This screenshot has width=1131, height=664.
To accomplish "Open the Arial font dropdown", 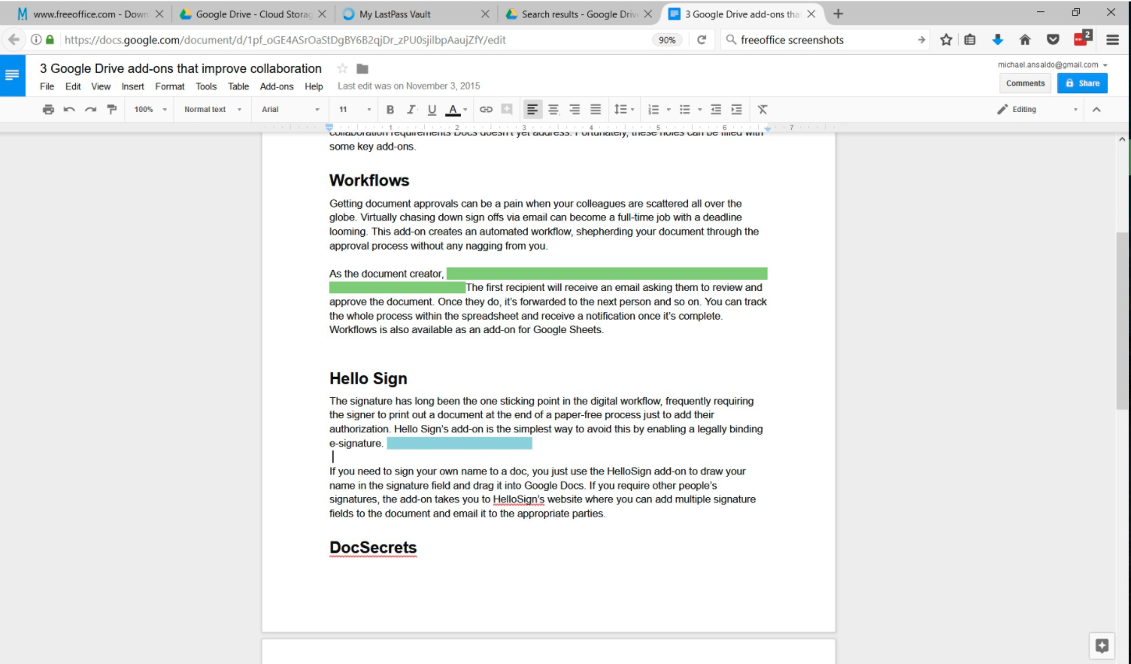I will (x=290, y=110).
